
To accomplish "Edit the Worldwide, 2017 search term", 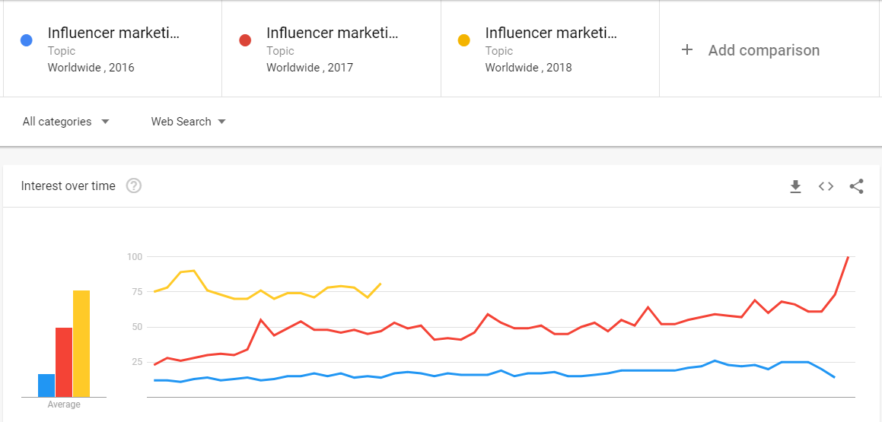I will (x=332, y=33).
